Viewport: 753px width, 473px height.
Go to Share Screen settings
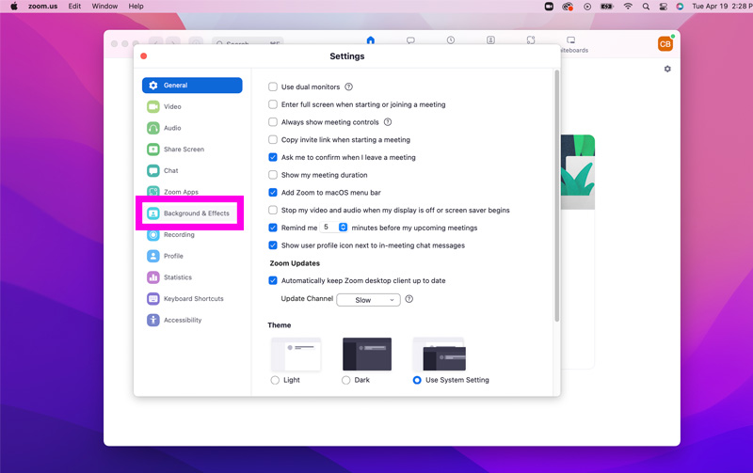pos(192,150)
